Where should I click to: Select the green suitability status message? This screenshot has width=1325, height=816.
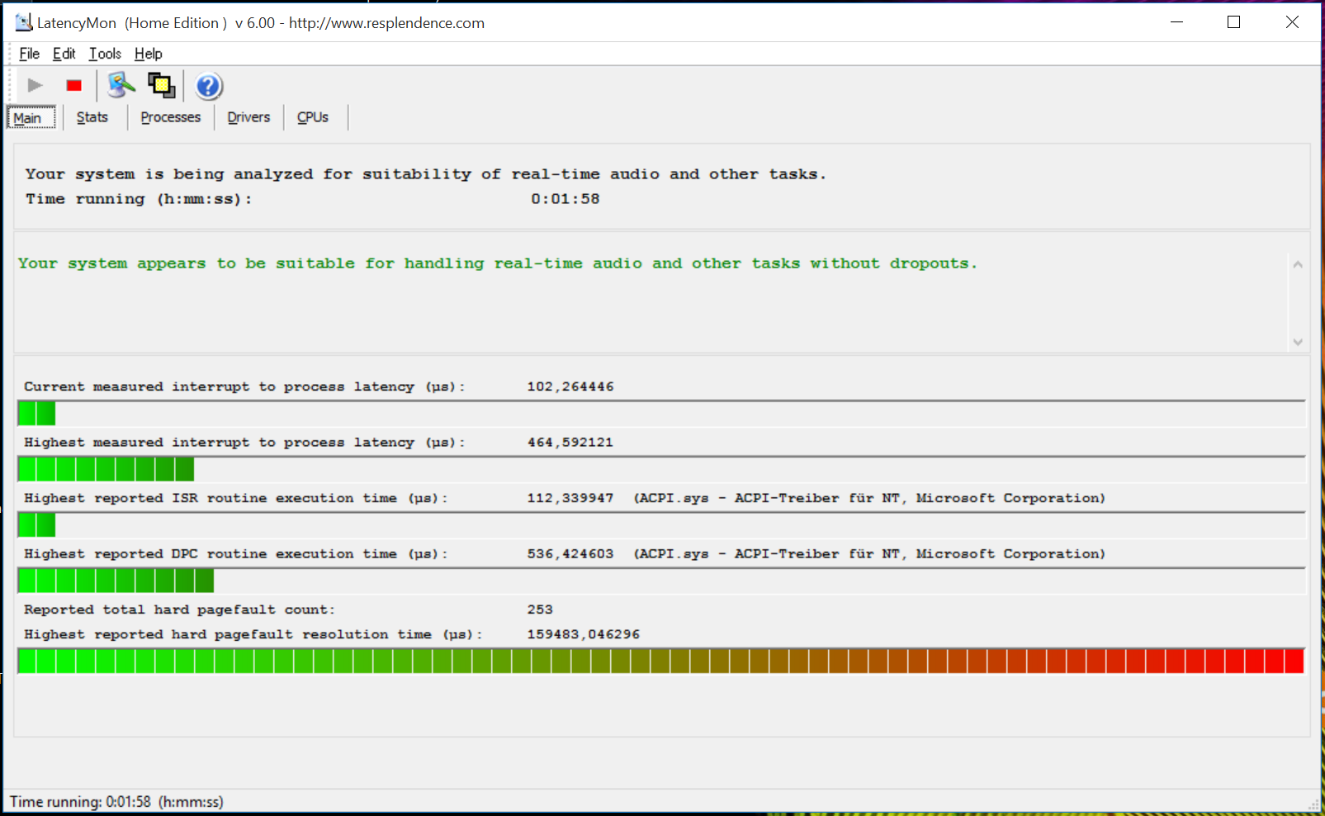click(497, 263)
